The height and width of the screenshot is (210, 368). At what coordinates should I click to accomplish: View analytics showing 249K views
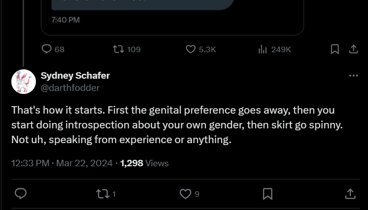pos(263,49)
